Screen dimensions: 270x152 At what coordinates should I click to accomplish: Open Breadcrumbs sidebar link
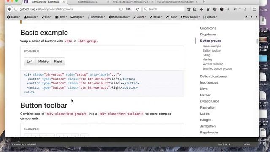coord(210,101)
